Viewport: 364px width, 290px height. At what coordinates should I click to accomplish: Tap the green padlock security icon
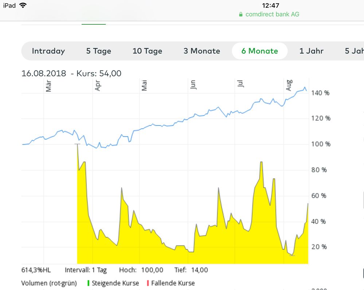coord(240,15)
